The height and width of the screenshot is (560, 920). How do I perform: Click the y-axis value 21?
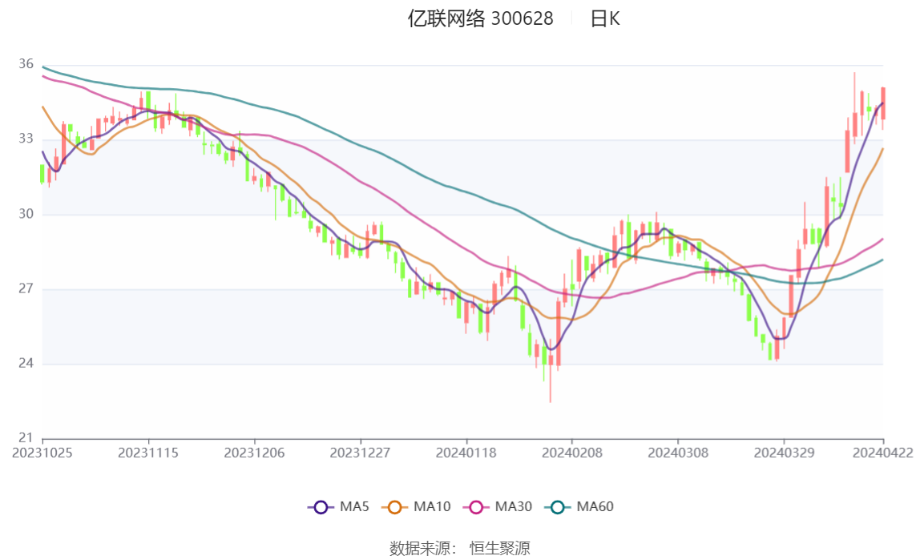(26, 437)
